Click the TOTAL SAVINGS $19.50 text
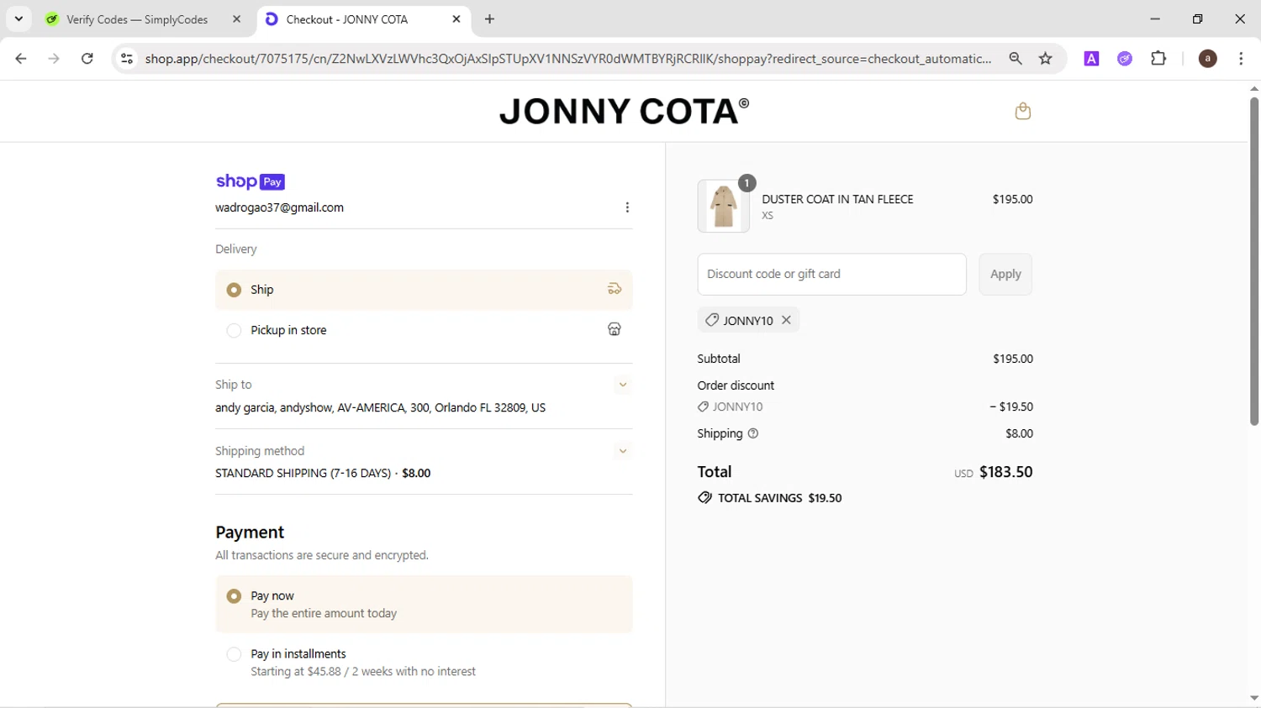Screen dimensions: 1261x708 [x=779, y=498]
